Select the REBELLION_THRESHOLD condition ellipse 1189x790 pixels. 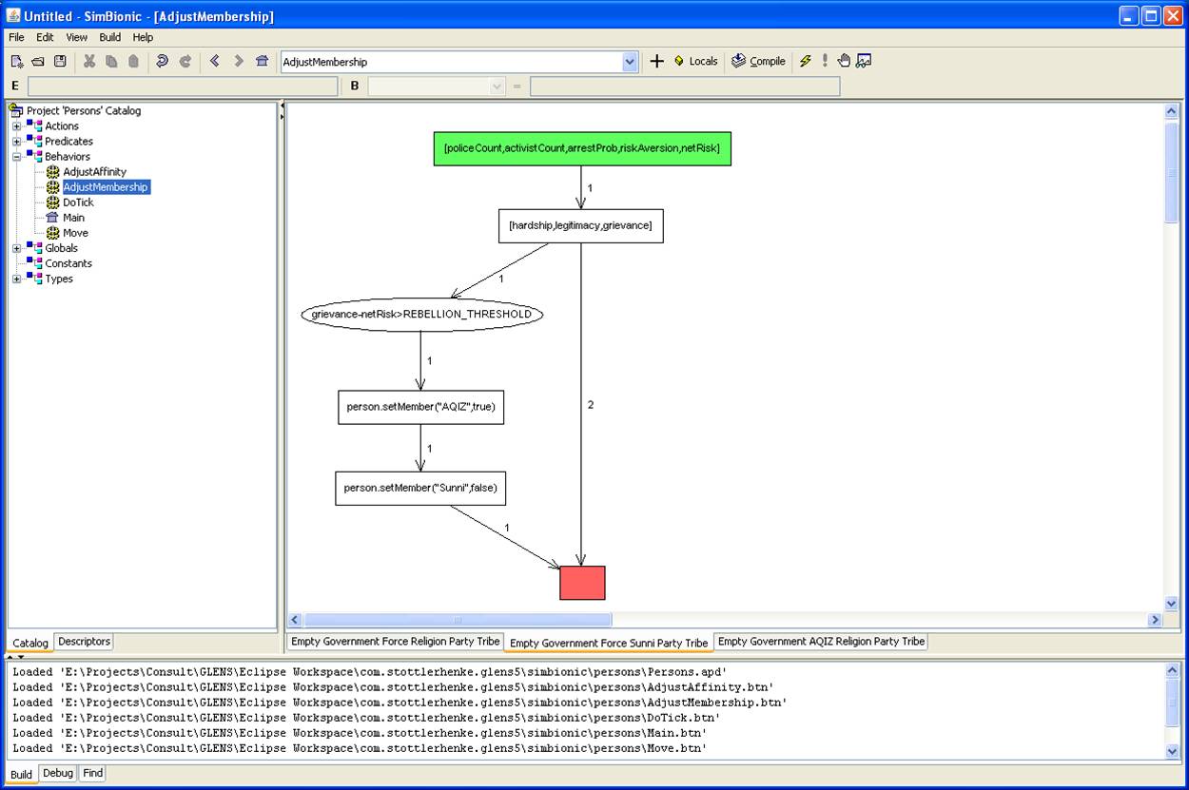point(422,314)
